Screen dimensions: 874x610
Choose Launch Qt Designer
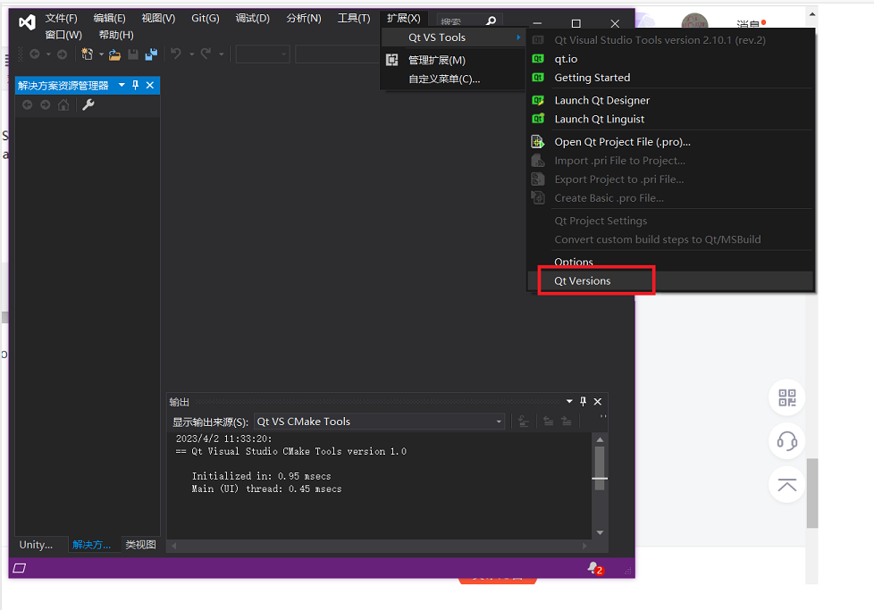[x=602, y=100]
